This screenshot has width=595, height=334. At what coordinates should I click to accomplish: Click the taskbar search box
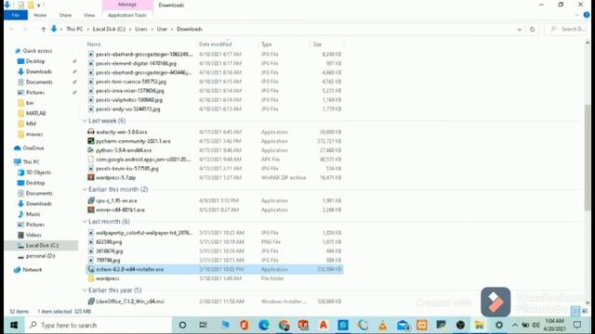pos(98,326)
